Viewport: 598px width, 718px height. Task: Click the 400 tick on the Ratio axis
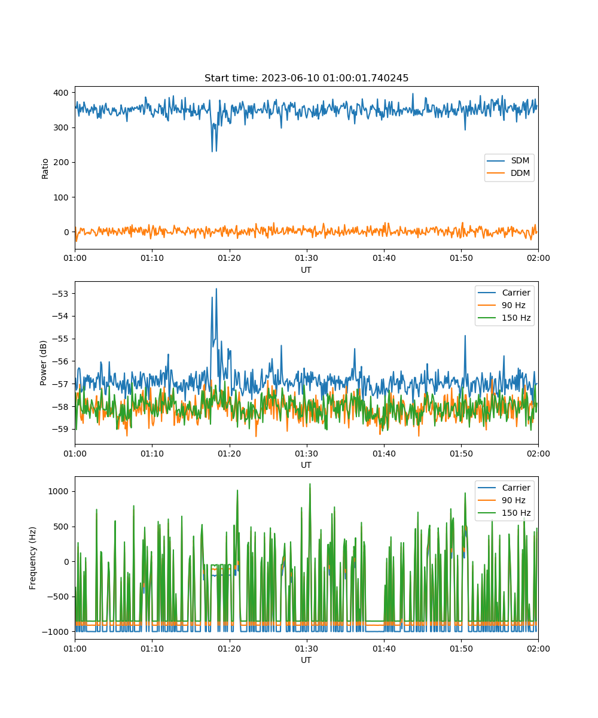pyautogui.click(x=62, y=93)
